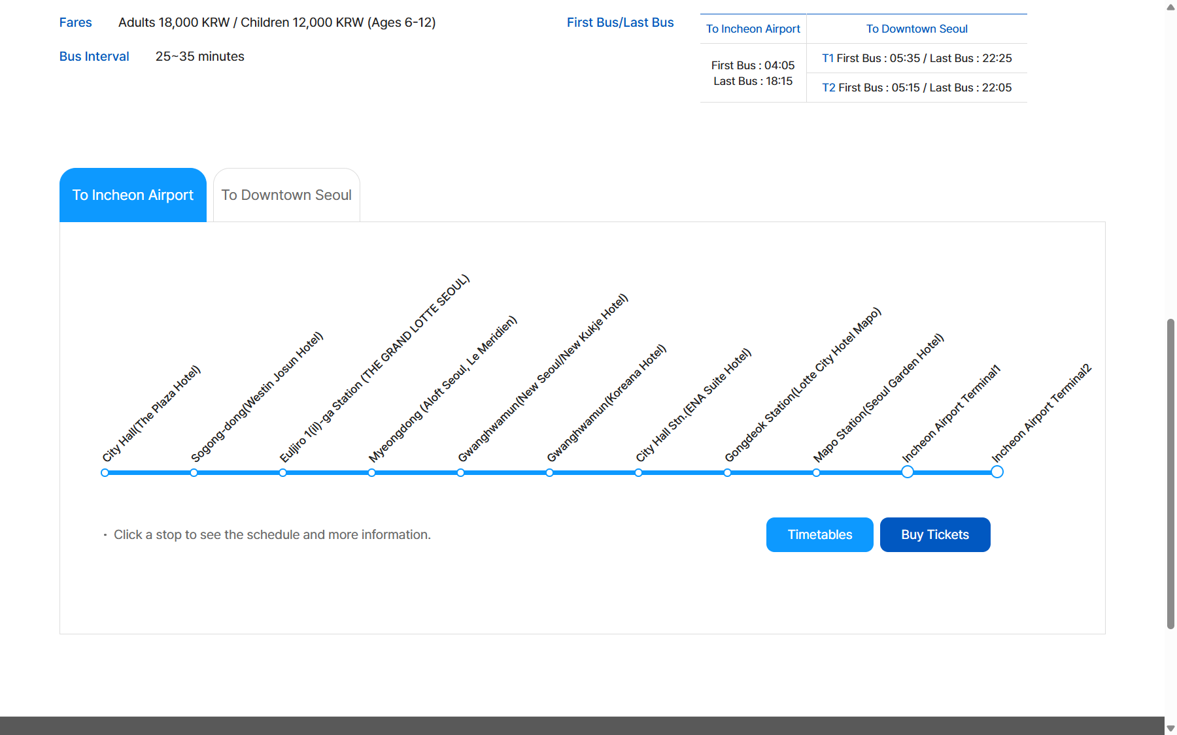Select the City Hall Stn.(ENA Suite Hotel) stop marker
This screenshot has height=735, width=1177.
pyautogui.click(x=638, y=472)
